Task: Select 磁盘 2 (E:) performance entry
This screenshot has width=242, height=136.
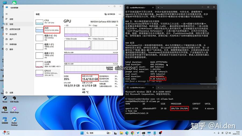Action: (48, 55)
